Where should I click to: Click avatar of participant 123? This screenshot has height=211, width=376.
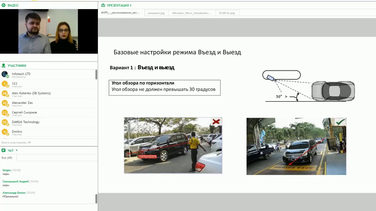[5, 84]
